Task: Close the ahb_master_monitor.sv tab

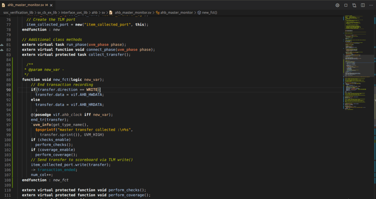Action: point(52,5)
